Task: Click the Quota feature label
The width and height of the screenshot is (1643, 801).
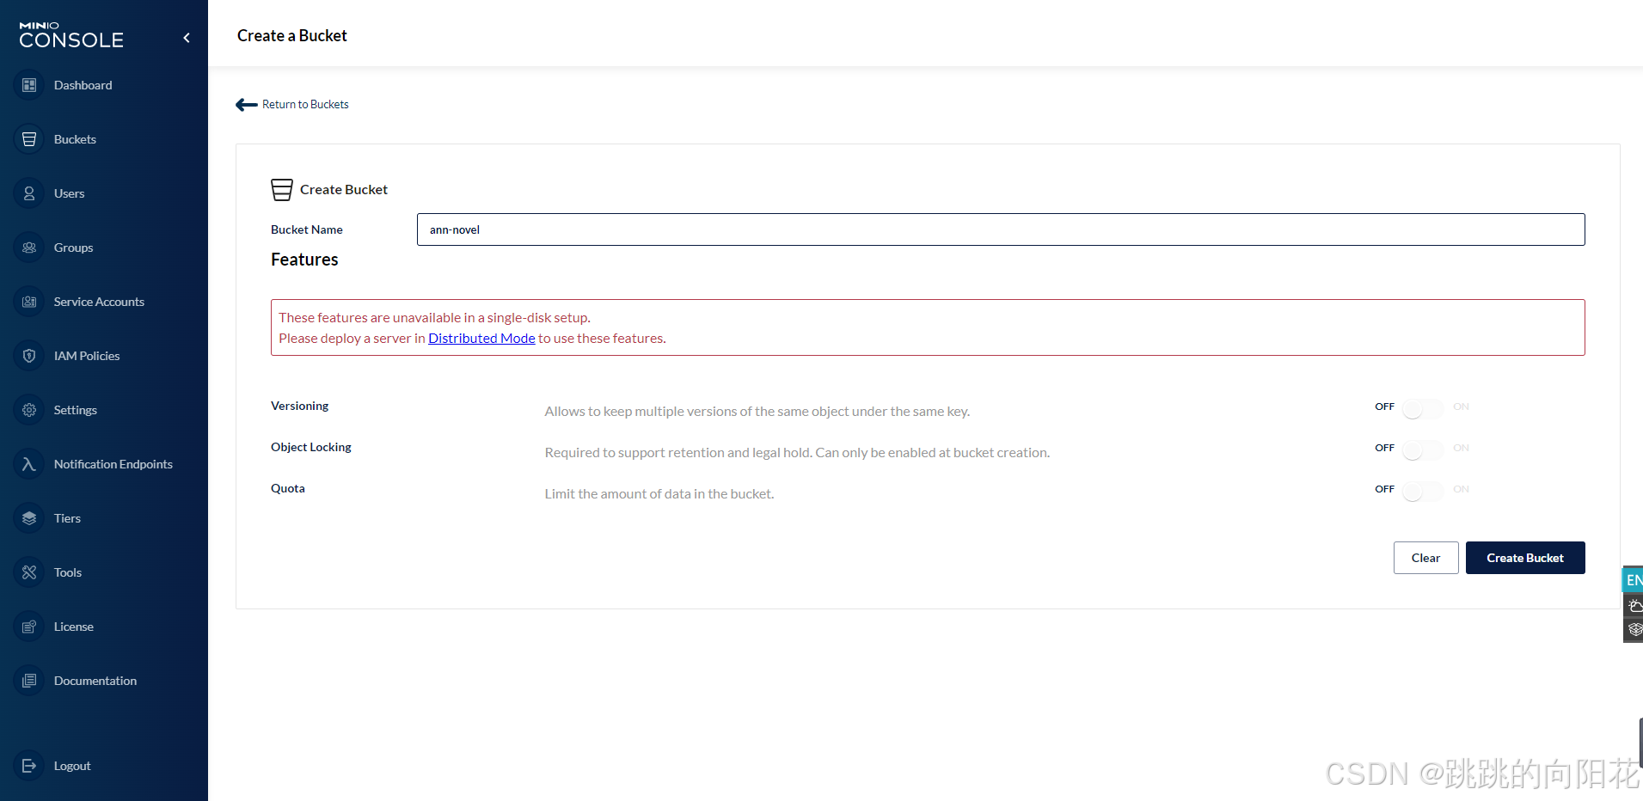Action: point(288,488)
